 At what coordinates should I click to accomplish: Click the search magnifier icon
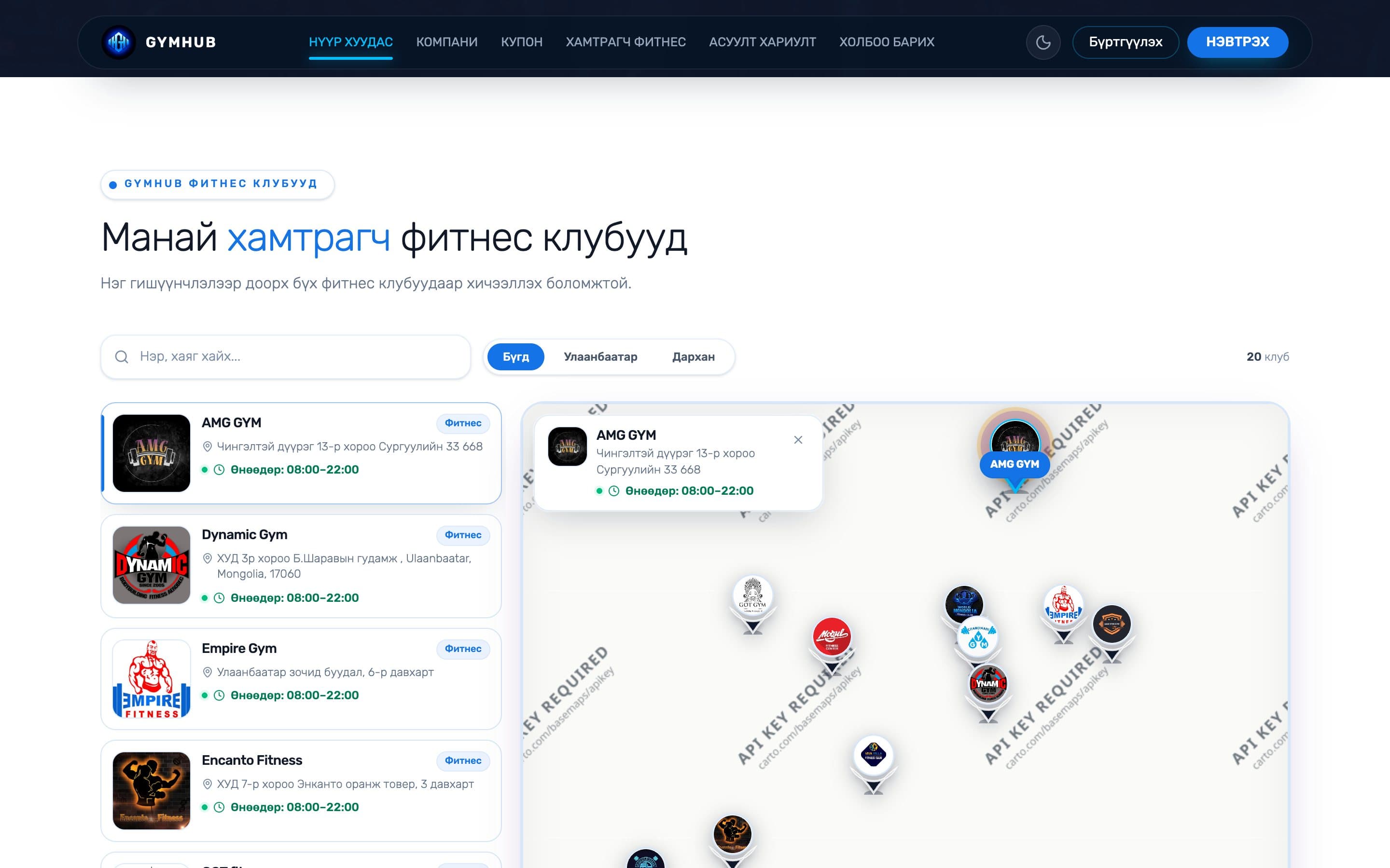click(x=121, y=356)
